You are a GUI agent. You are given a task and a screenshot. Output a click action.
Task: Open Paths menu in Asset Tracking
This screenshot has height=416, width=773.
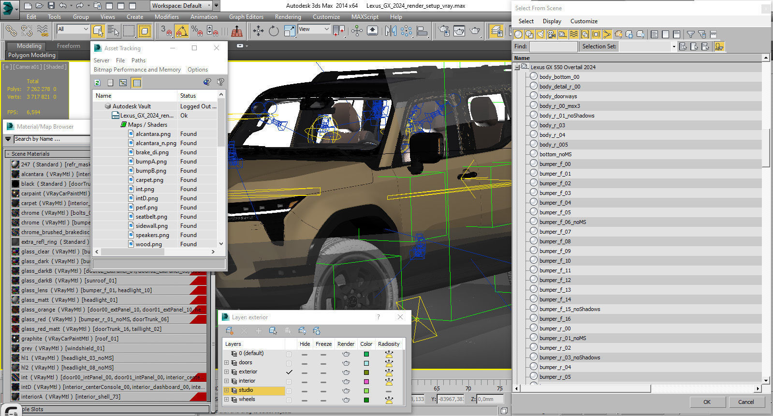tap(138, 60)
